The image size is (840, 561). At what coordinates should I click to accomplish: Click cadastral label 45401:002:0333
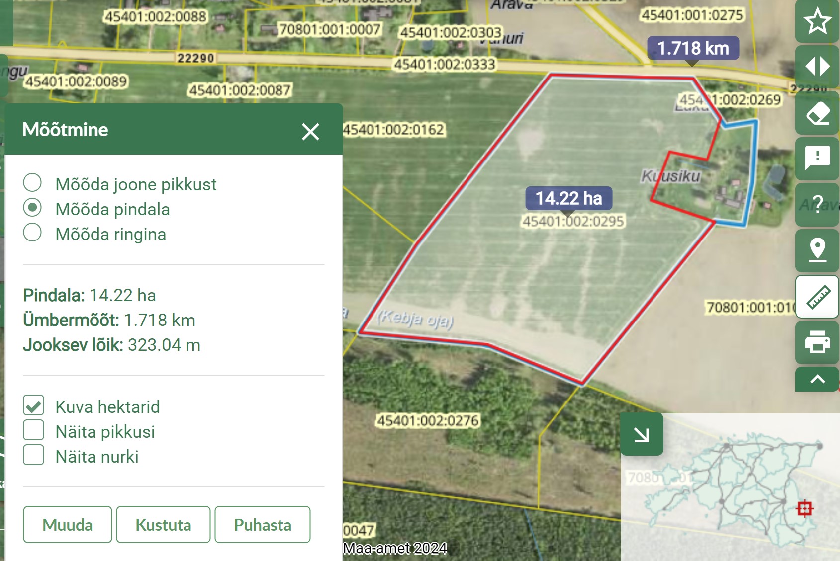[445, 64]
